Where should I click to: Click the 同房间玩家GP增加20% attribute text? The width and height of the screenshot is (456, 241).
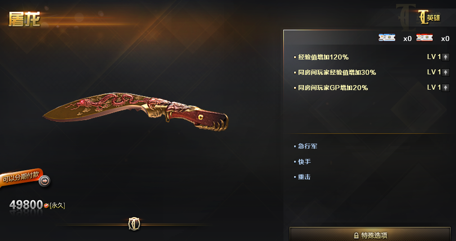333,88
